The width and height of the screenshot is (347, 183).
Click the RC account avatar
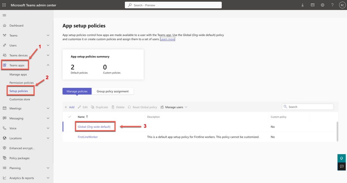pos(342,5)
